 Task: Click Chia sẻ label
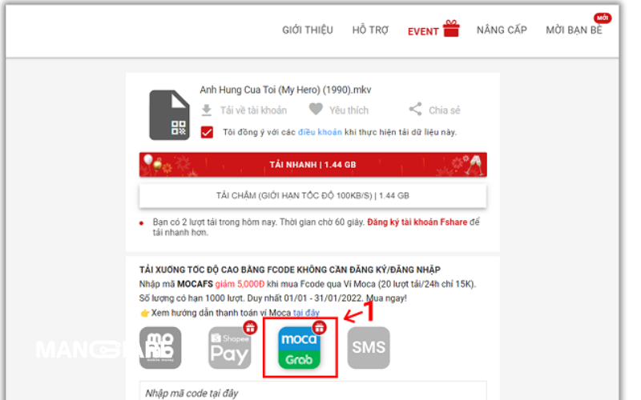[445, 110]
